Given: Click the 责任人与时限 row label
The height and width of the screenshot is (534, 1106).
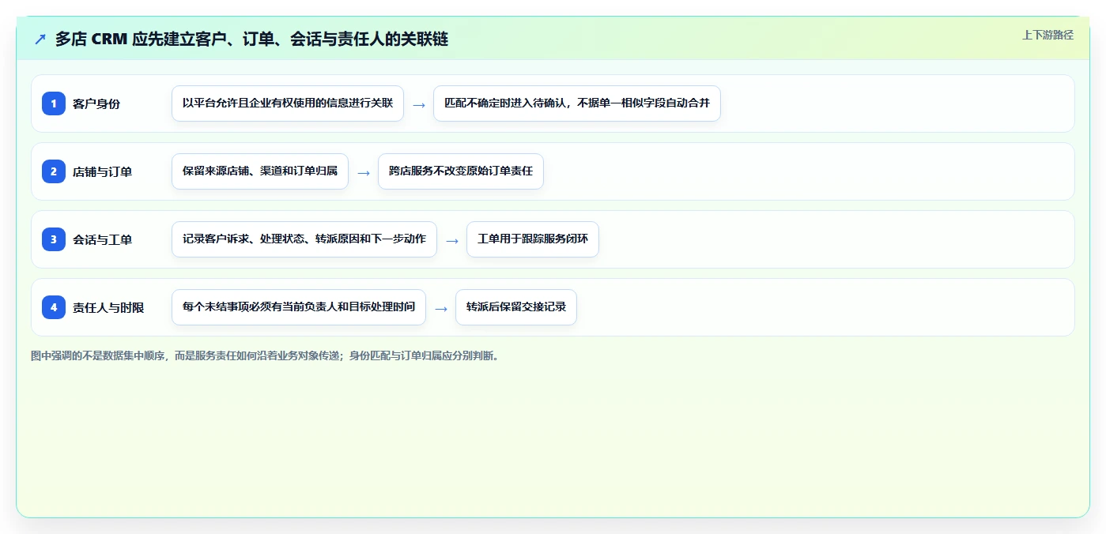Looking at the screenshot, I should pos(108,307).
